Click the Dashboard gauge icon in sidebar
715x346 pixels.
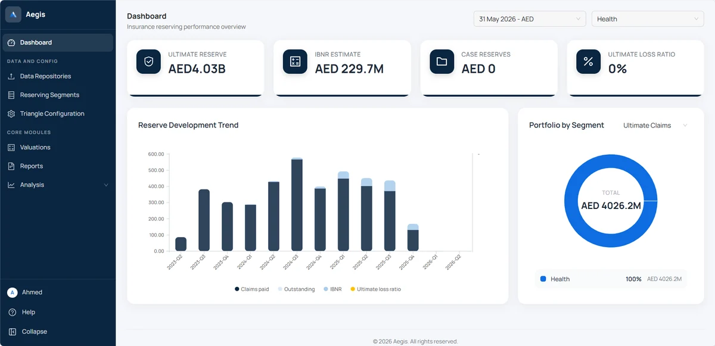click(x=11, y=43)
